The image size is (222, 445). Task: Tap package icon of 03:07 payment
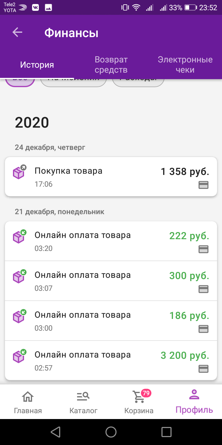tap(19, 276)
